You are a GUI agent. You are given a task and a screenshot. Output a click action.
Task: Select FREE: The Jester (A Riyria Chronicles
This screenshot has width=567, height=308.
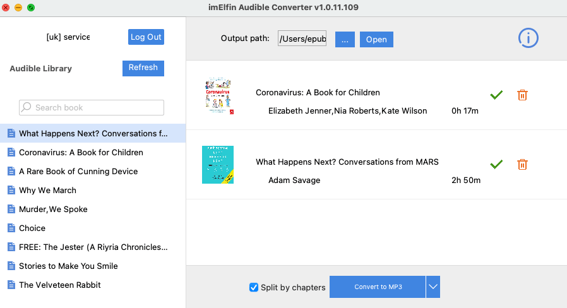coord(93,247)
